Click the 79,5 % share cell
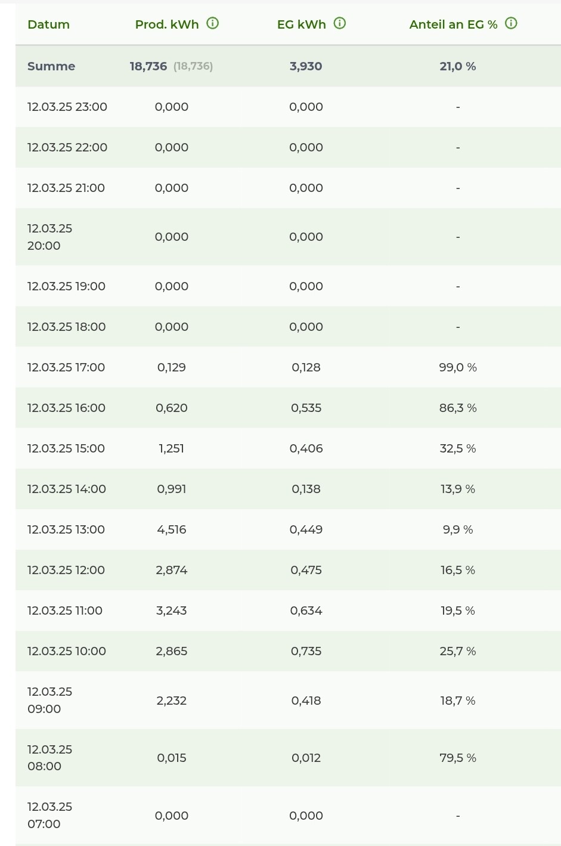Viewport: 561px width, 846px height. pyautogui.click(x=458, y=758)
